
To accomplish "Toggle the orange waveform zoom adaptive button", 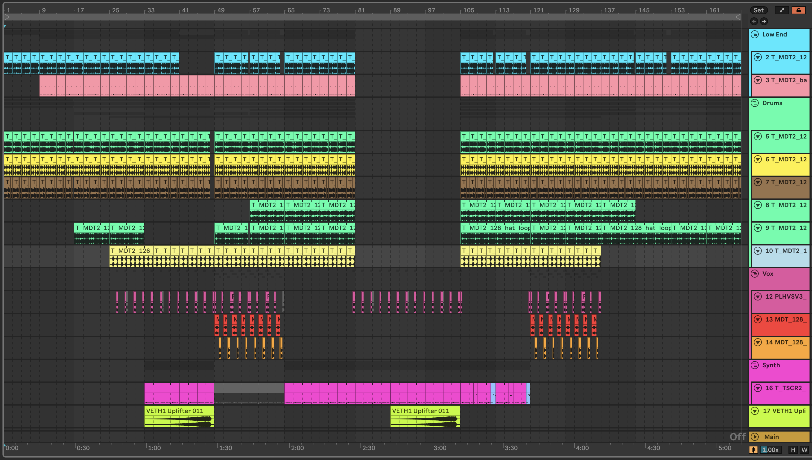I will [x=753, y=449].
